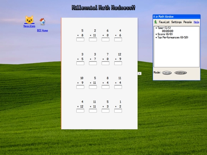Open the FauxList menu

[x=164, y=22]
